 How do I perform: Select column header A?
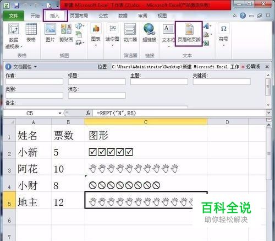[x=34, y=122]
